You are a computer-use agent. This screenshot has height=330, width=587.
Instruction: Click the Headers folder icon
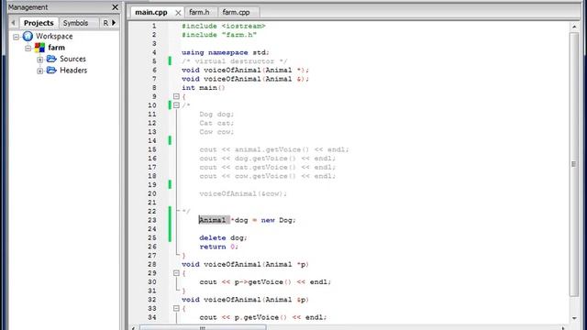(51, 70)
